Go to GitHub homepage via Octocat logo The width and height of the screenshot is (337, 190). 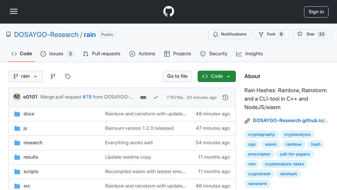(168, 11)
